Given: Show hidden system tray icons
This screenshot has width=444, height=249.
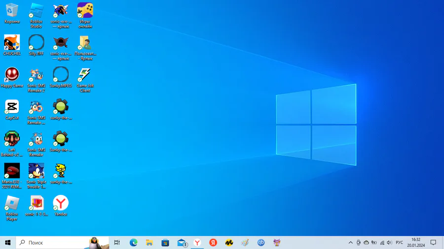Looking at the screenshot, I should (x=351, y=243).
